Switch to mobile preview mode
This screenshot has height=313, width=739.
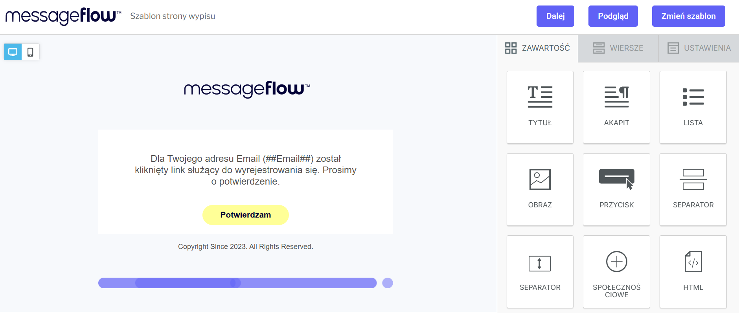tap(30, 52)
